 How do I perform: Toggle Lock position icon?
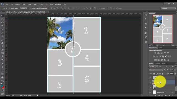coord(160,74)
